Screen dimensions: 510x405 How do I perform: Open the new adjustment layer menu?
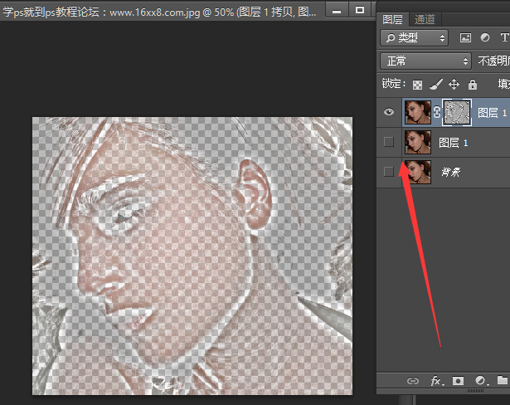tap(479, 381)
